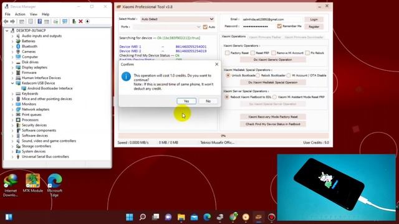Click the Login button
The height and width of the screenshot is (224, 399).
coord(314,19)
